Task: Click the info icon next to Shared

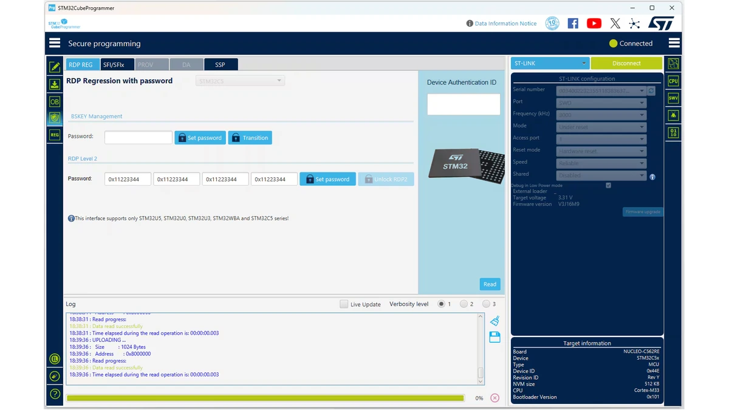Action: (x=652, y=177)
